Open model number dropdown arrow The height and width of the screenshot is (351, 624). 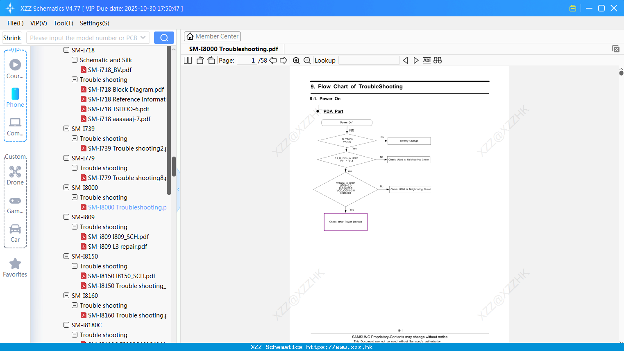(143, 38)
